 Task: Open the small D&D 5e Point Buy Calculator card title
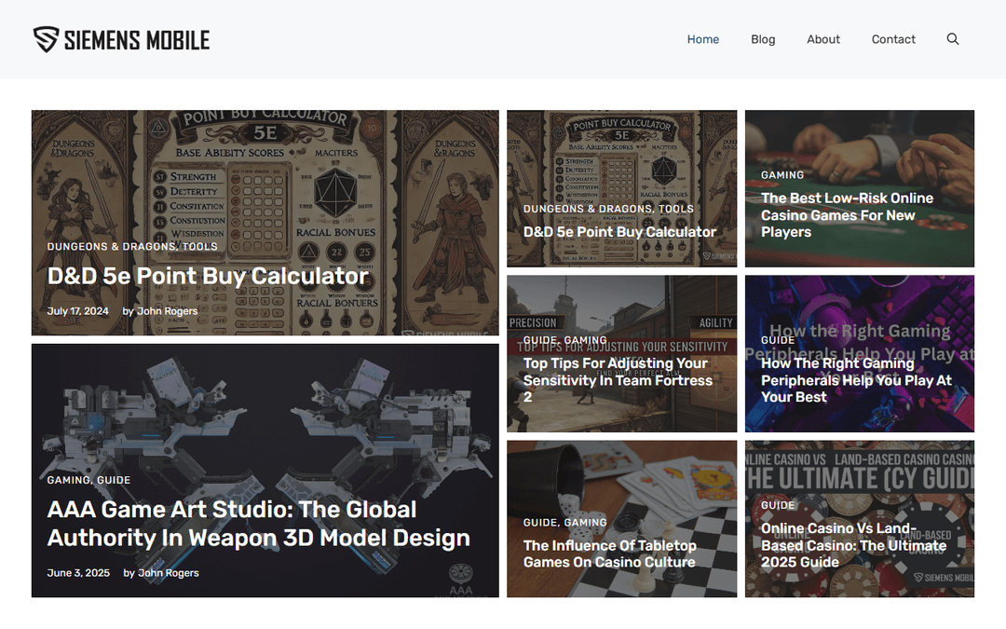click(619, 232)
